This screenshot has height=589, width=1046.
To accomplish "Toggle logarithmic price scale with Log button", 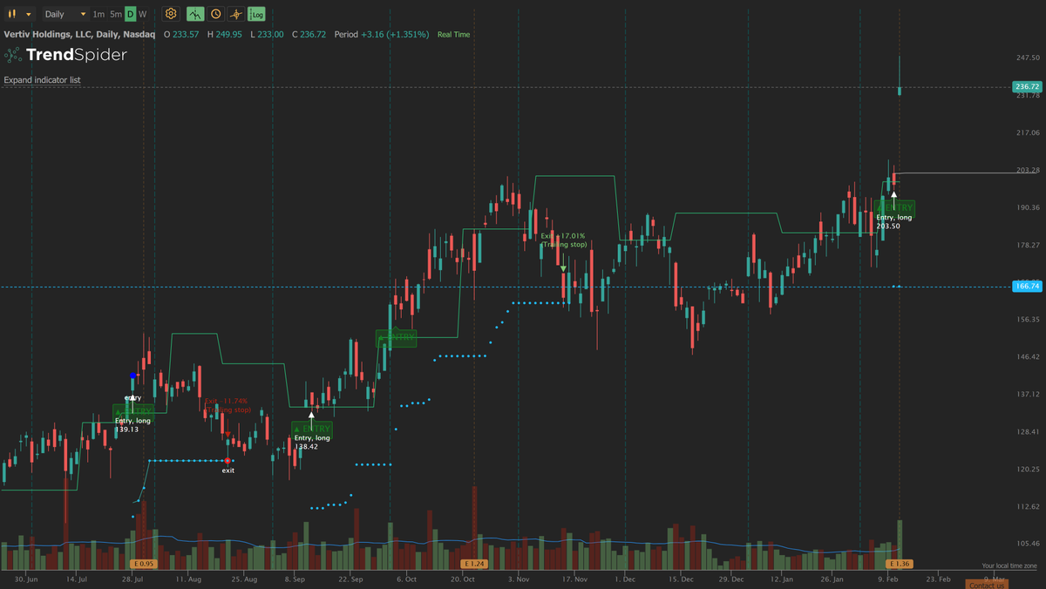I will [x=255, y=14].
